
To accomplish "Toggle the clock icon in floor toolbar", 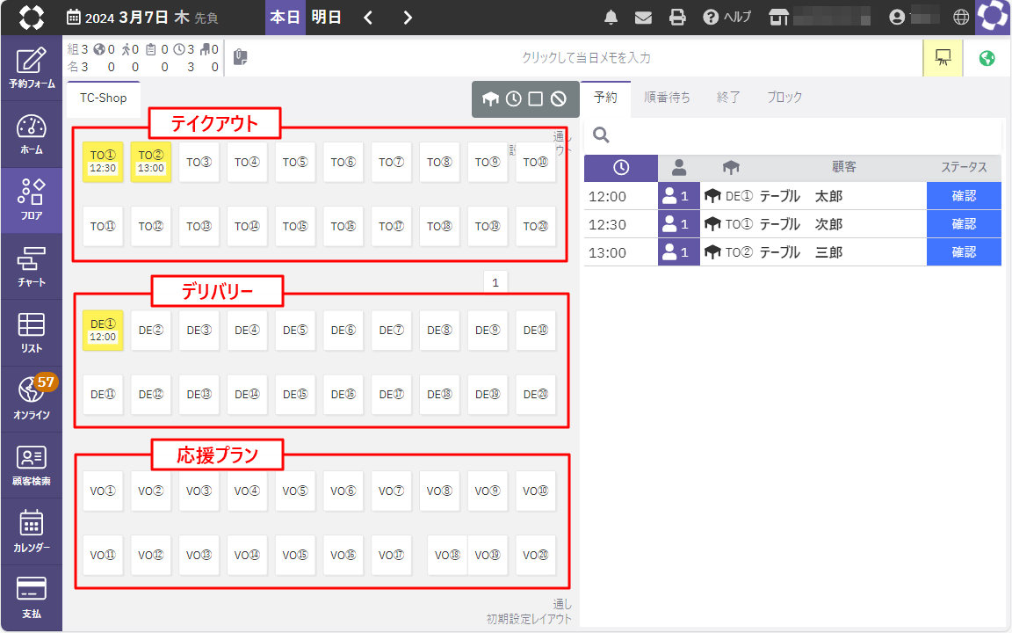I will click(514, 99).
